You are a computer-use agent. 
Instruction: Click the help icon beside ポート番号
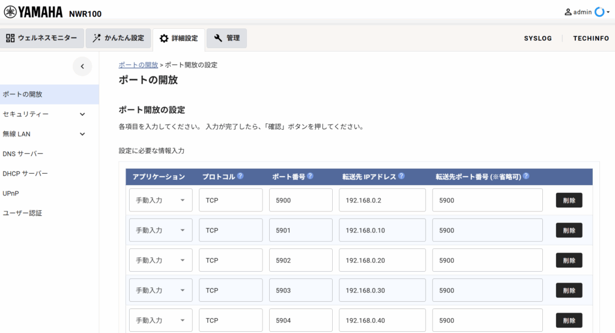pyautogui.click(x=310, y=176)
